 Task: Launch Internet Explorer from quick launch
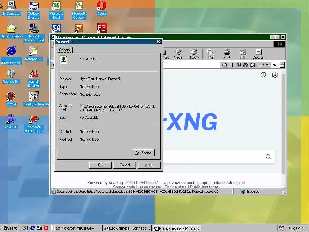tap(32, 228)
